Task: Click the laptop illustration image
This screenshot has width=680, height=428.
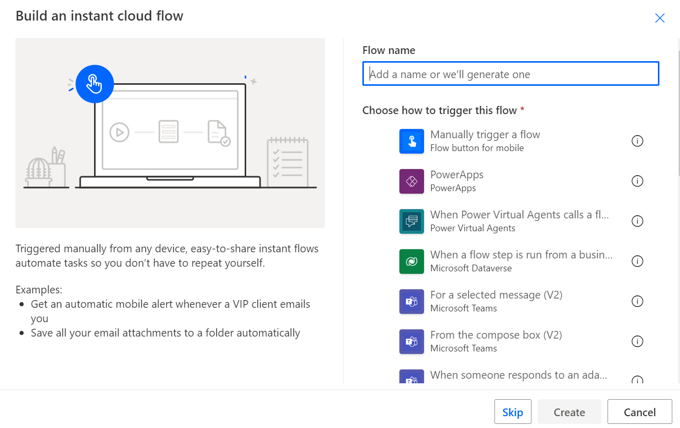Action: 170,133
